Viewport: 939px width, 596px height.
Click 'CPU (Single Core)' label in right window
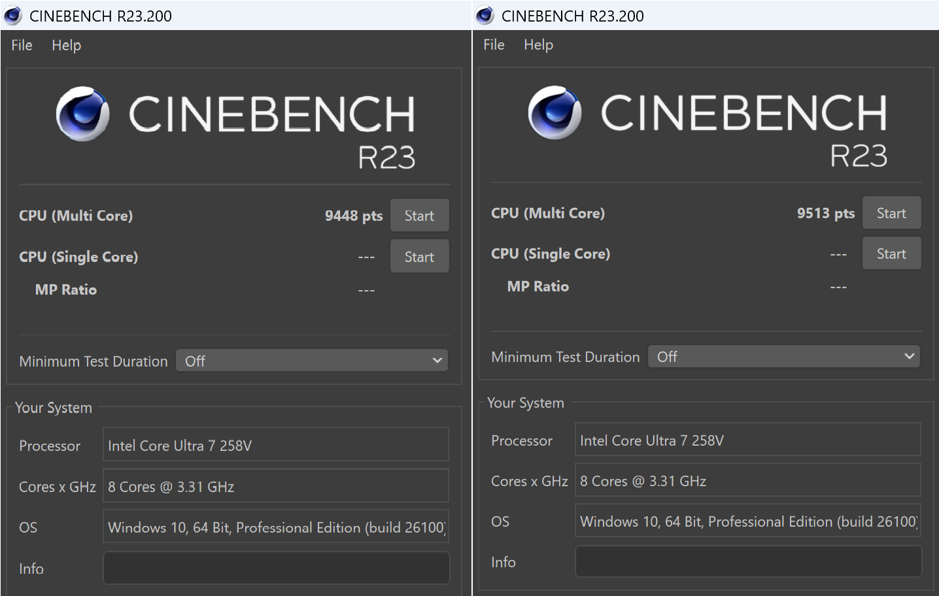pyautogui.click(x=551, y=254)
